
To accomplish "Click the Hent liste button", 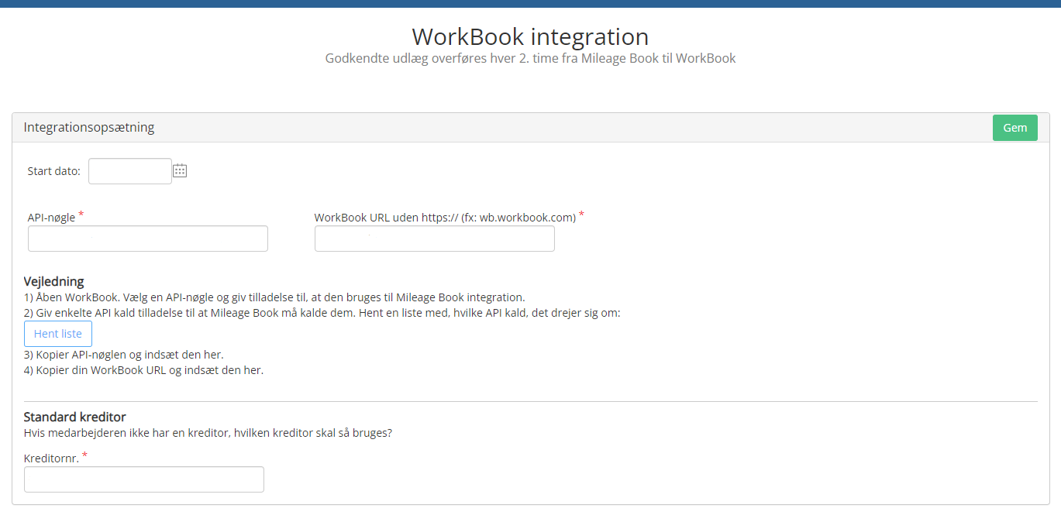I will pyautogui.click(x=58, y=334).
